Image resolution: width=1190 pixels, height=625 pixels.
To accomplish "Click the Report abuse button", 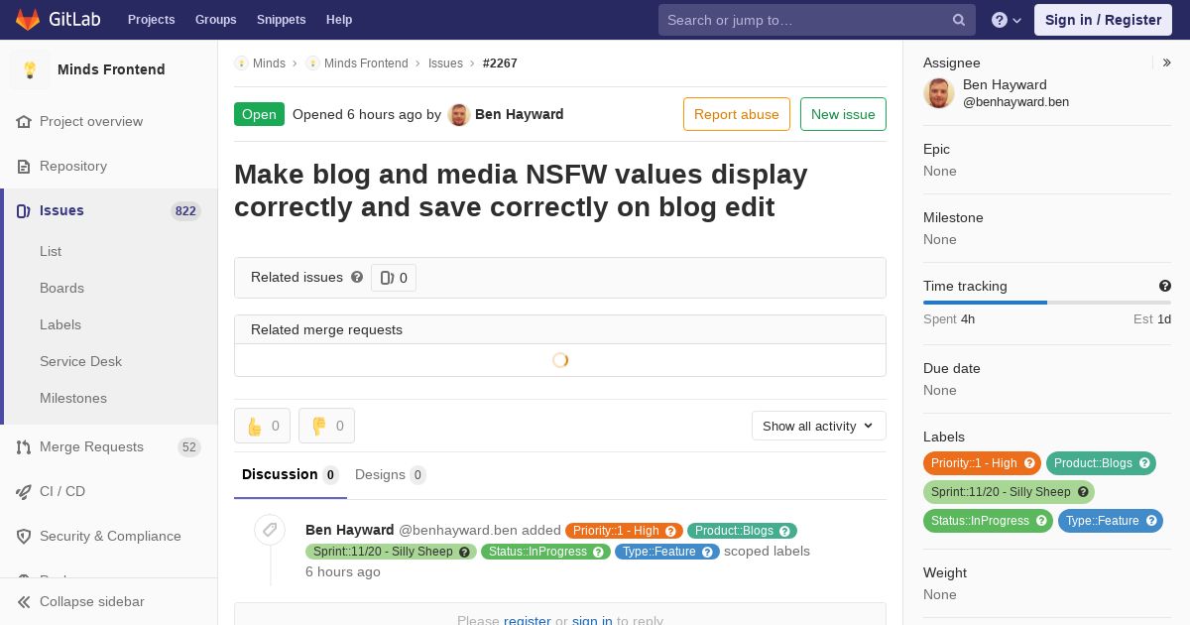I will pos(737,114).
